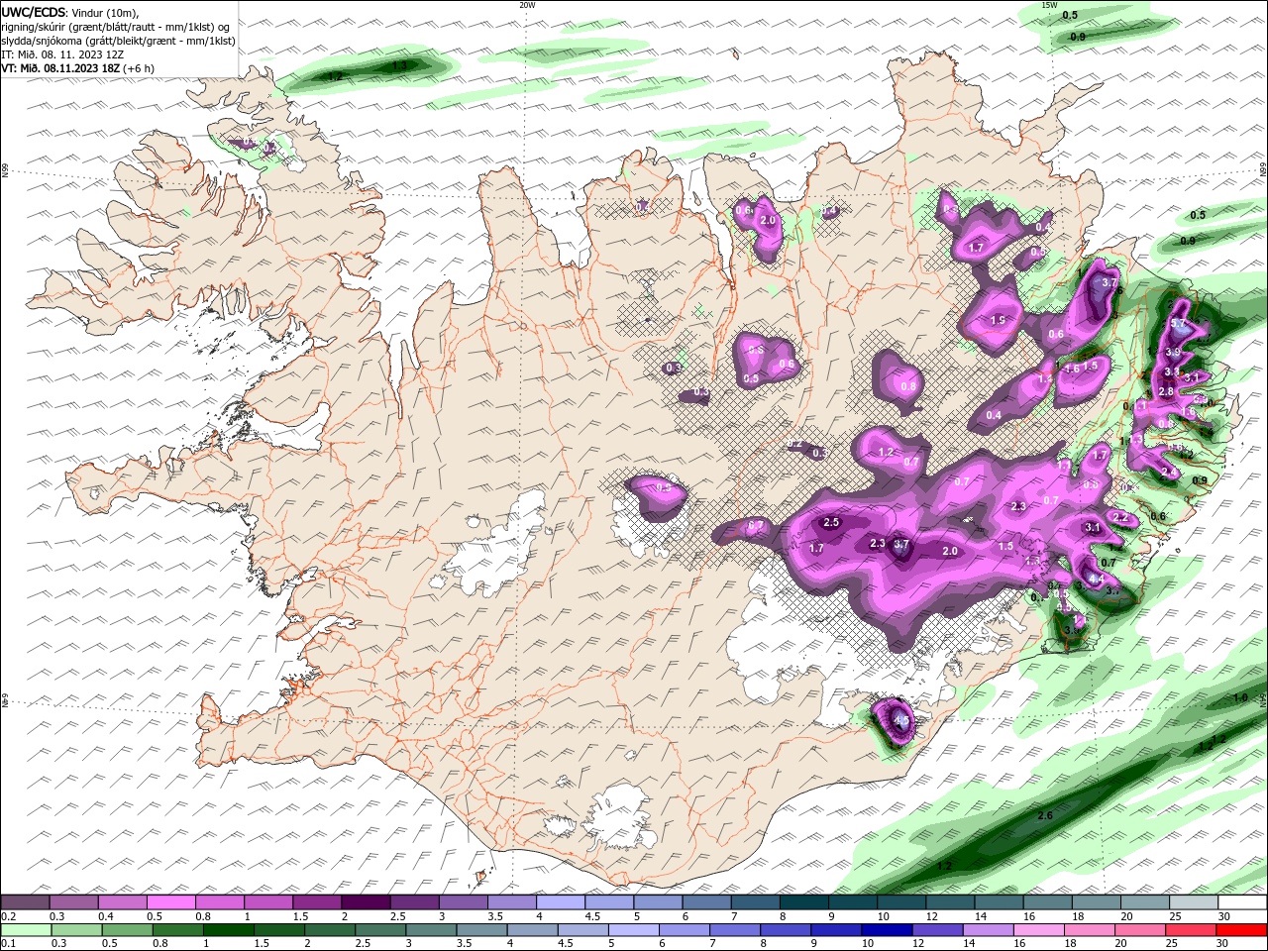Click the '2.8' value in the east
Viewport: 1268px width, 951px height.
coord(1166,392)
